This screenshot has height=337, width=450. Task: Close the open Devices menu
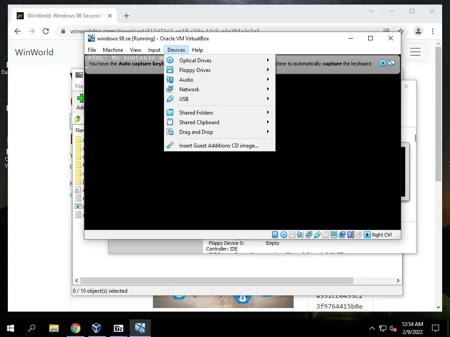[x=176, y=50]
